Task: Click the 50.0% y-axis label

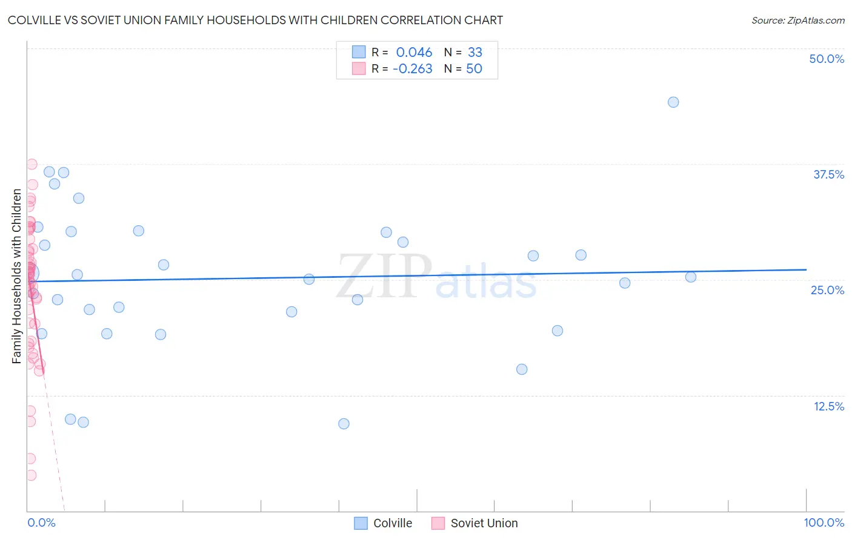Action: click(827, 59)
